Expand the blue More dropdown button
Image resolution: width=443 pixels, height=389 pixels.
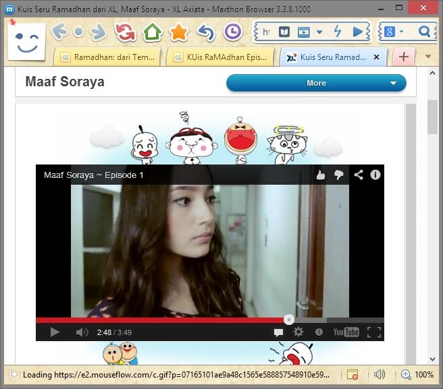tap(316, 83)
